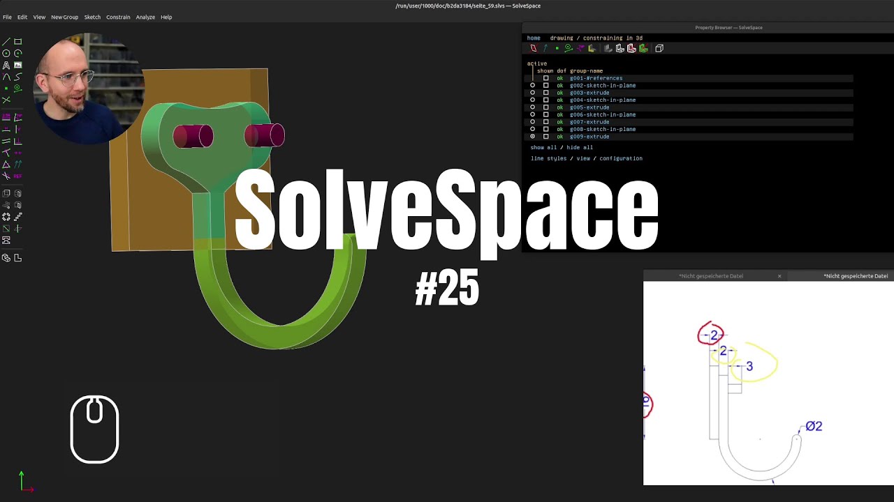
Task: Toggle triangle mesh display icon
Action: pyautogui.click(x=643, y=48)
